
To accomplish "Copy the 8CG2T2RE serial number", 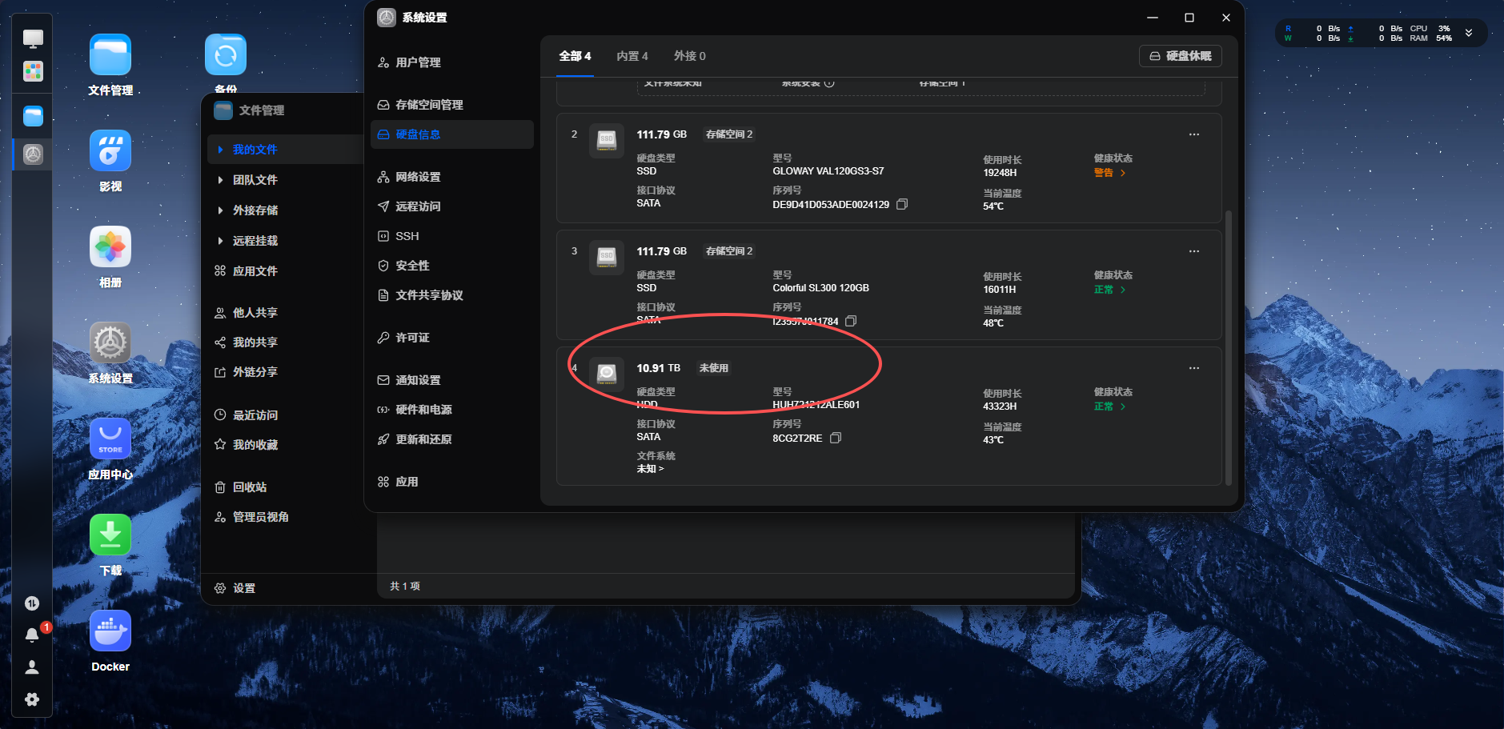I will coord(836,438).
